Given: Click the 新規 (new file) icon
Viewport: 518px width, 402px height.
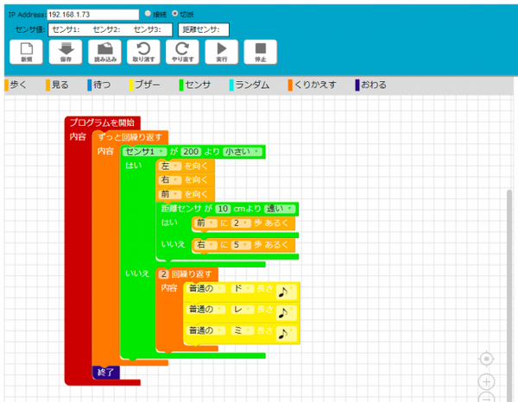Looking at the screenshot, I should pos(27,48).
